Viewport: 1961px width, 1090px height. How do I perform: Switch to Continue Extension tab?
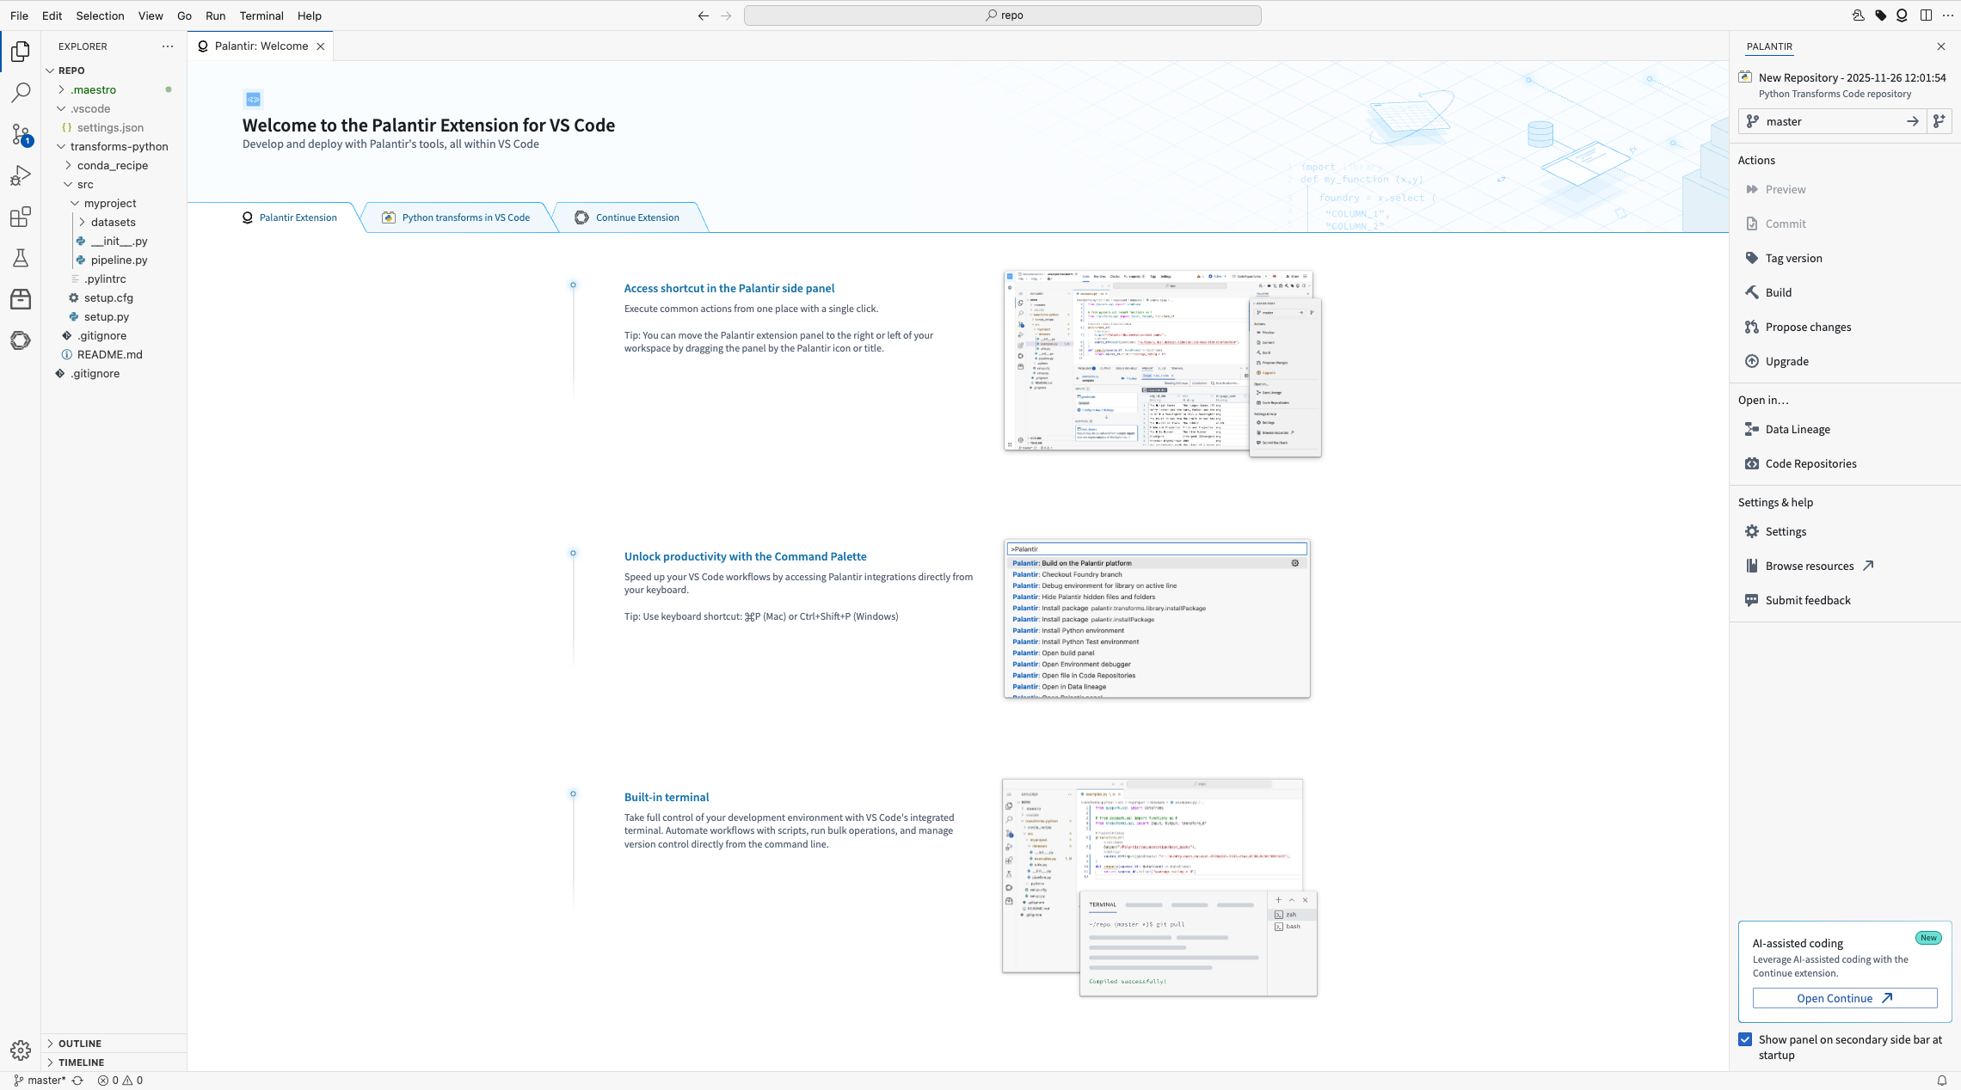pyautogui.click(x=627, y=217)
